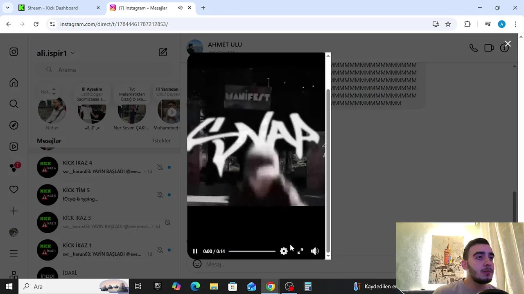Image resolution: width=524 pixels, height=294 pixels.
Task: Open the More hamburger menu
Action: 14,254
